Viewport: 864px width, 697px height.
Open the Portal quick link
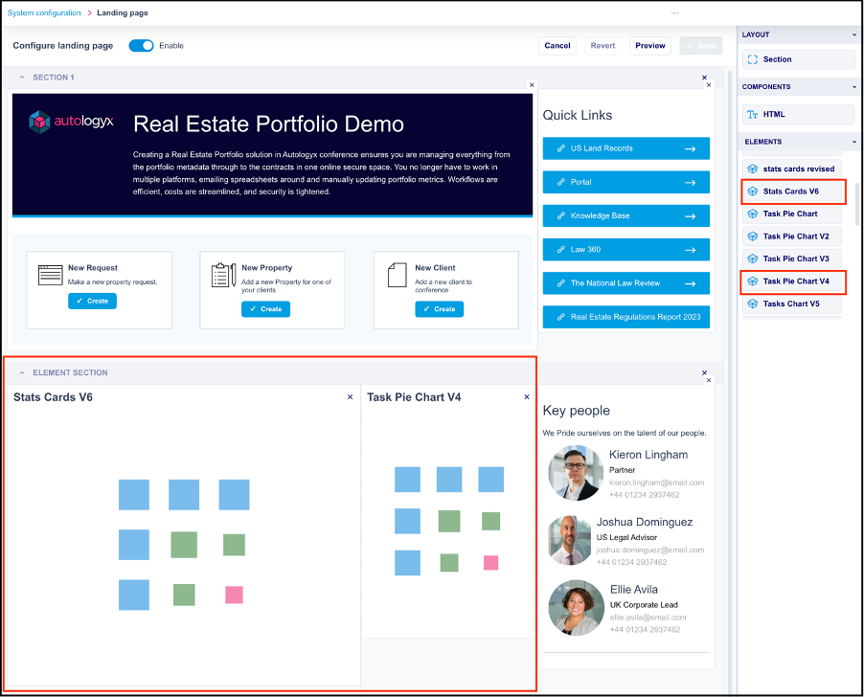pyautogui.click(x=625, y=182)
